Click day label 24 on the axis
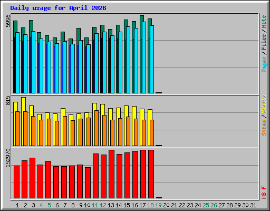 (198, 205)
